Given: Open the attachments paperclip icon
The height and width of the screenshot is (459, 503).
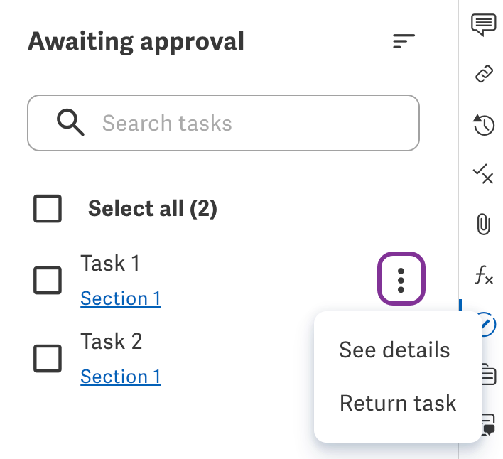Looking at the screenshot, I should 484,225.
